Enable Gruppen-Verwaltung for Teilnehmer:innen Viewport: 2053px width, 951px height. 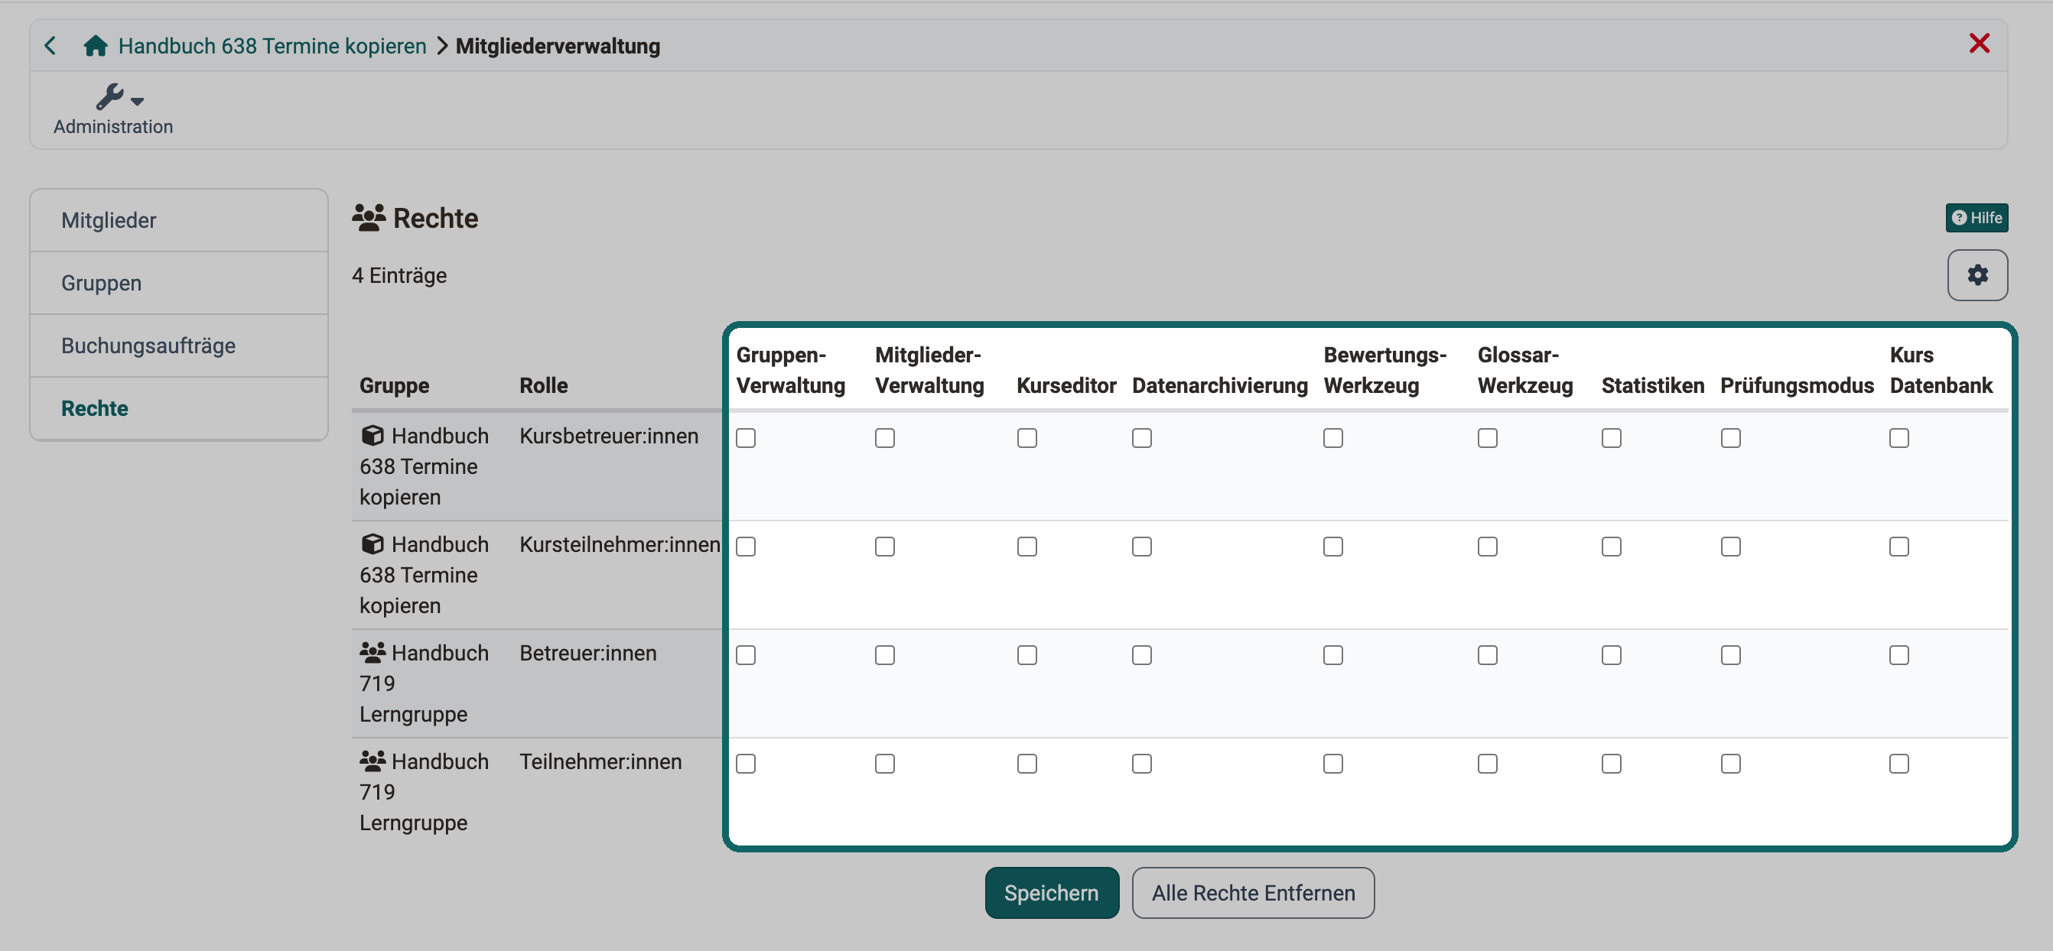pos(745,763)
